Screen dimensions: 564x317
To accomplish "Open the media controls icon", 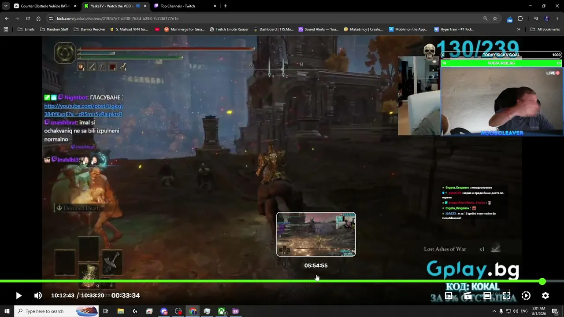I will 536,18.
